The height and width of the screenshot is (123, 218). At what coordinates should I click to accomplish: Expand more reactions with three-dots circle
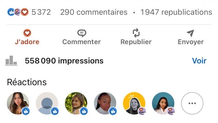point(192,103)
